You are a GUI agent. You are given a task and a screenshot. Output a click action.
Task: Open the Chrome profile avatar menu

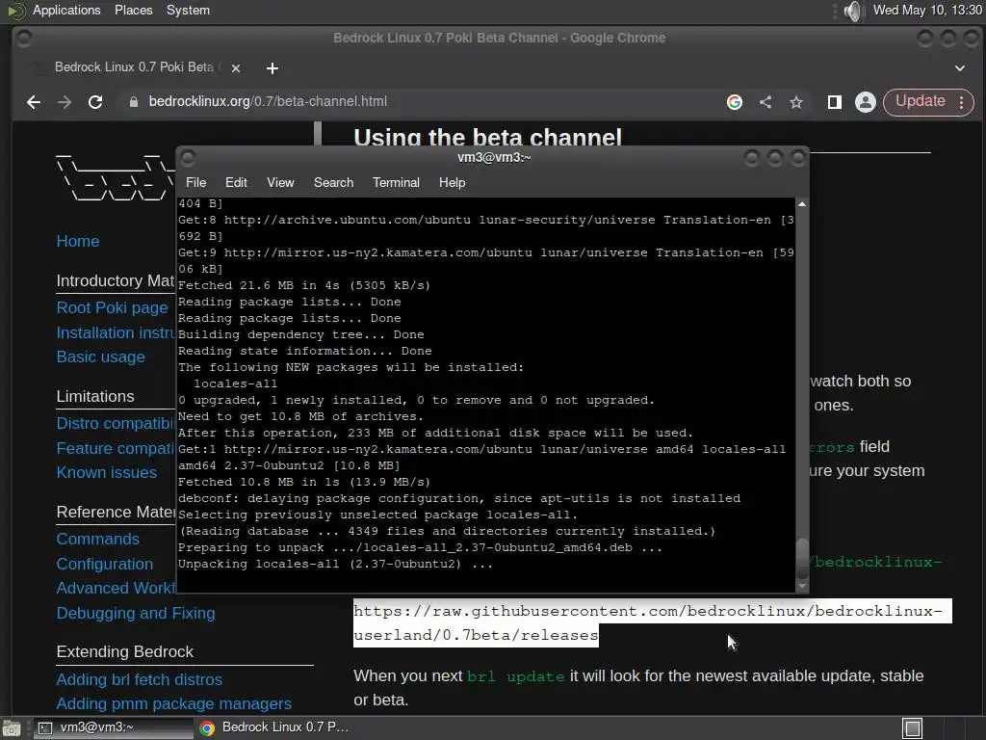866,102
